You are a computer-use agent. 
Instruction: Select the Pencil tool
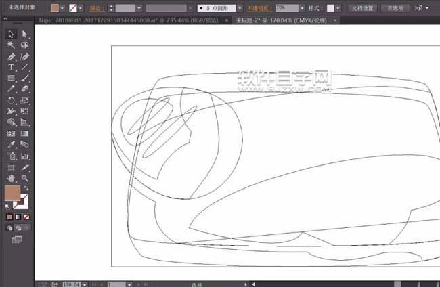pyautogui.click(x=11, y=89)
